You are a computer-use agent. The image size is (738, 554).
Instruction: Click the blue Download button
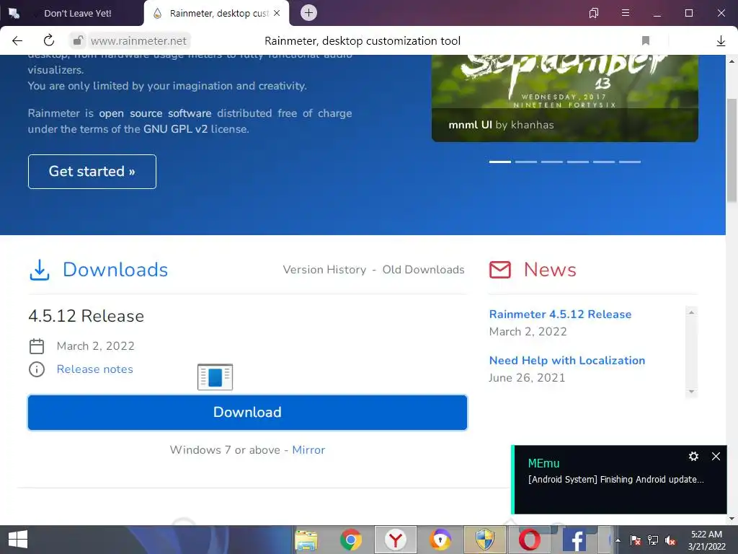point(247,412)
